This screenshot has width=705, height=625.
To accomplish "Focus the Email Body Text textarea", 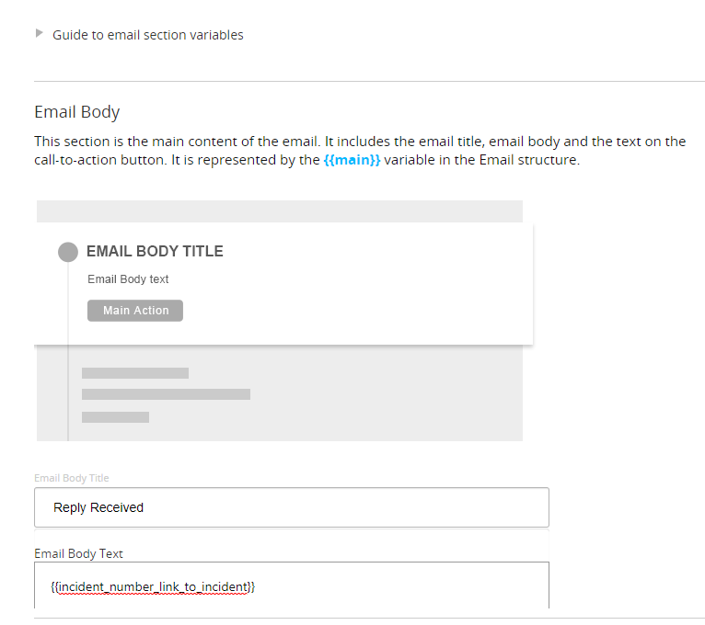I will pos(292,585).
